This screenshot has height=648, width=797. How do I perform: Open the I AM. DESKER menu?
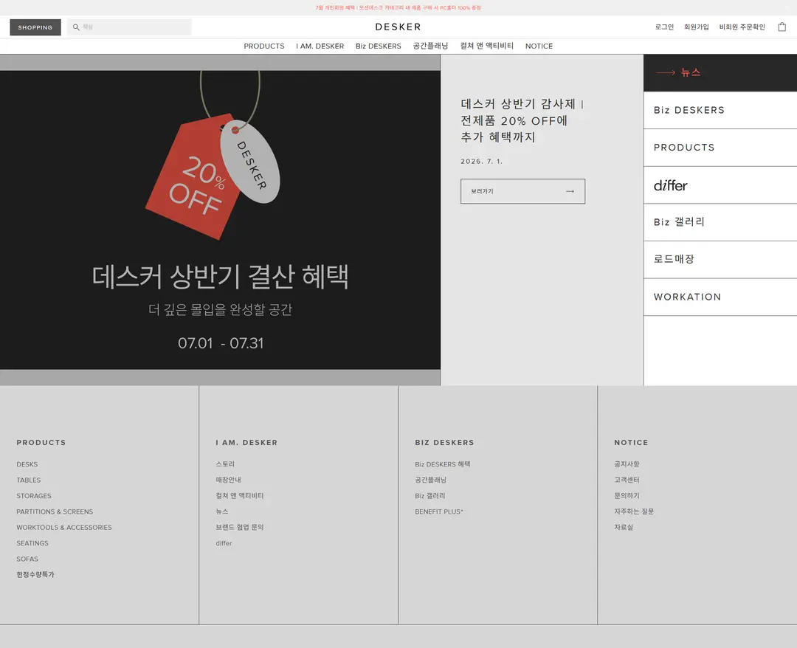pos(320,46)
